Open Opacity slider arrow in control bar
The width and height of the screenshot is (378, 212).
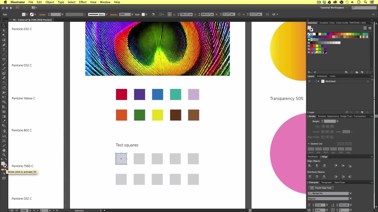132,14
